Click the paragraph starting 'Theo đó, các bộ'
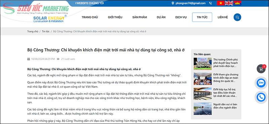 [107, 98]
